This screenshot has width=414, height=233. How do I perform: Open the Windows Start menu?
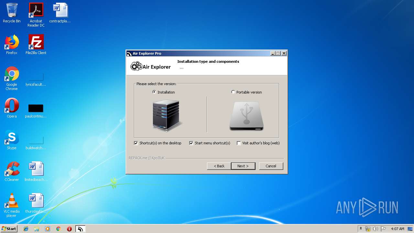9,228
